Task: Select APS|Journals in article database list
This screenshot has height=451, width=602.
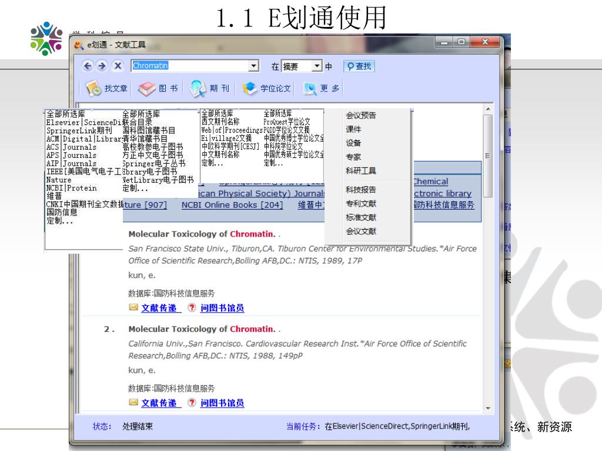Action: 71,155
